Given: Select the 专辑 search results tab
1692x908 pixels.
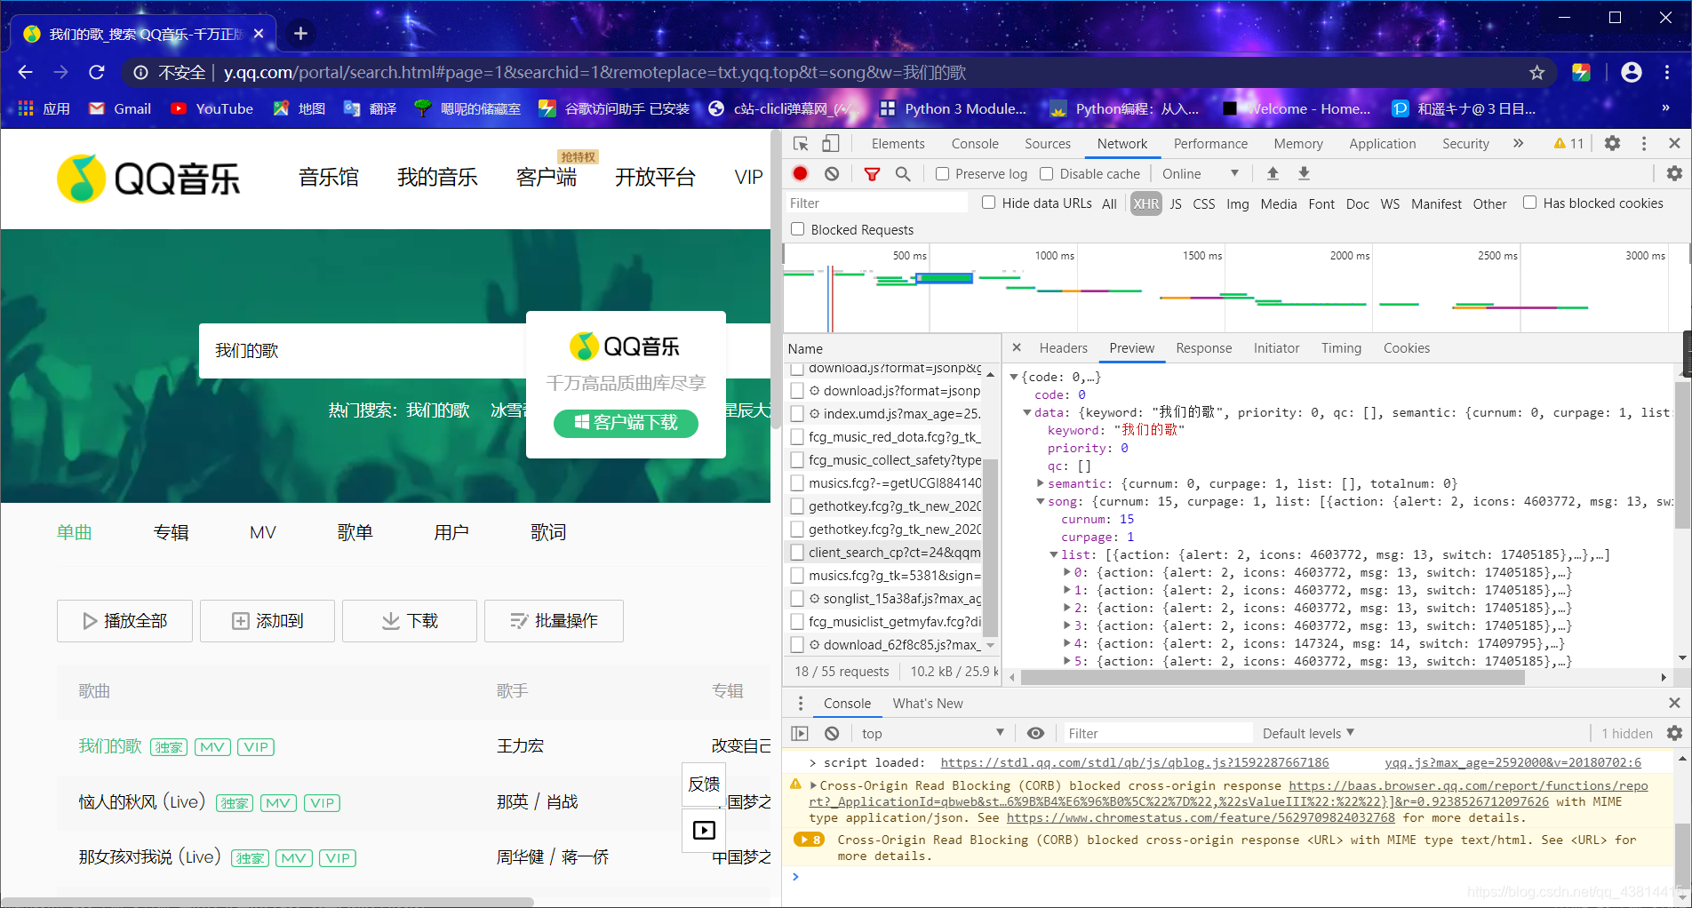Looking at the screenshot, I should coord(171,532).
